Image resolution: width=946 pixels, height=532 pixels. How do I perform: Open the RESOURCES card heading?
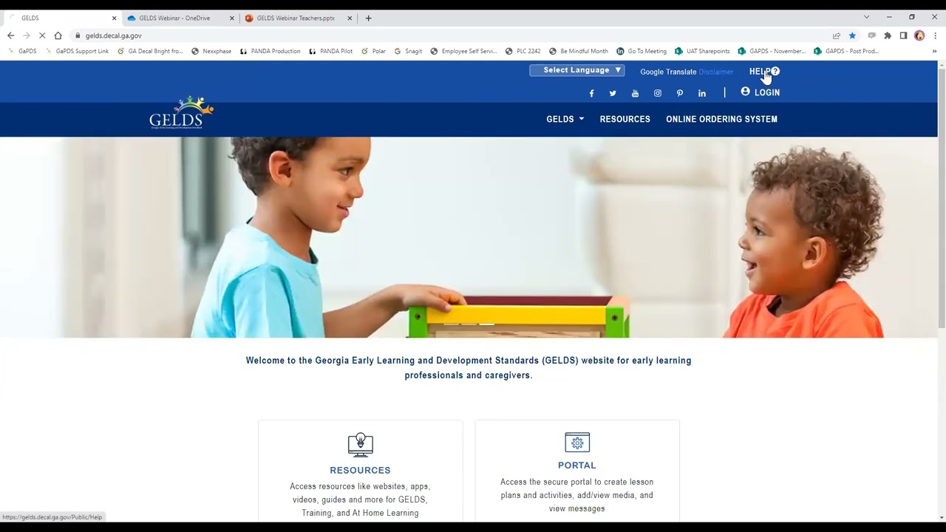click(x=360, y=470)
